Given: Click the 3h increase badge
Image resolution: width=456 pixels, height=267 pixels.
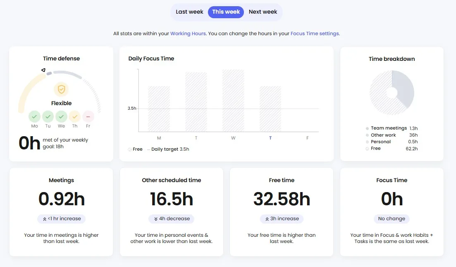Looking at the screenshot, I should pyautogui.click(x=282, y=219).
